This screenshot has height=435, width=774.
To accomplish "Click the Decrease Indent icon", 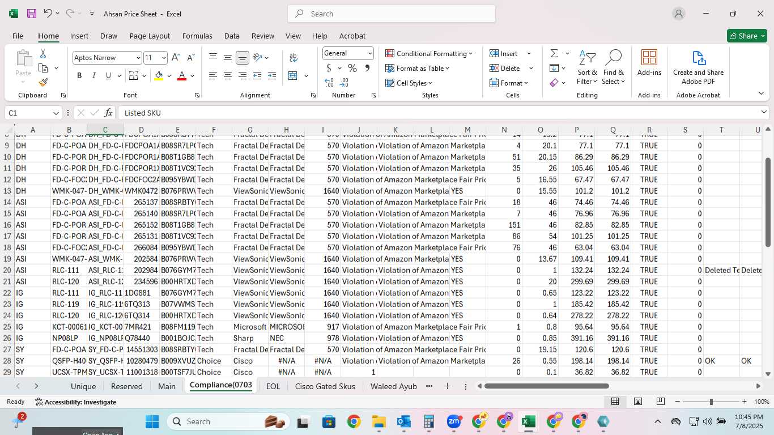I will (x=257, y=76).
